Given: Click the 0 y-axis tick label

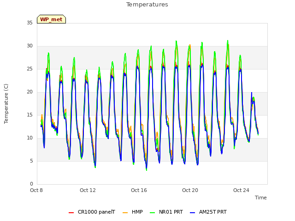Looking at the screenshot, I should pyautogui.click(x=31, y=184).
